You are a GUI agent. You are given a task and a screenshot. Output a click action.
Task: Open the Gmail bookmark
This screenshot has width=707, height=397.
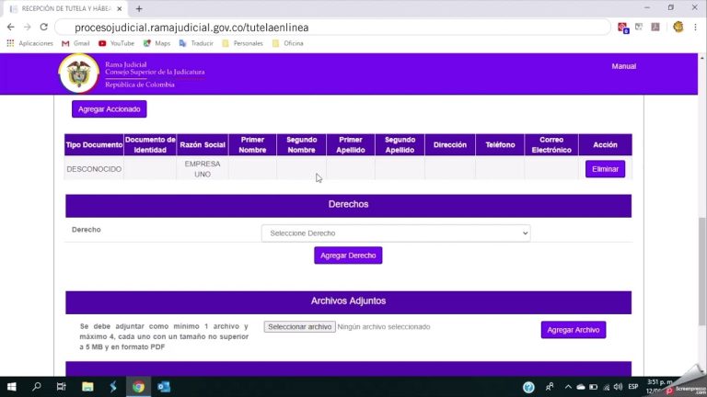[75, 43]
